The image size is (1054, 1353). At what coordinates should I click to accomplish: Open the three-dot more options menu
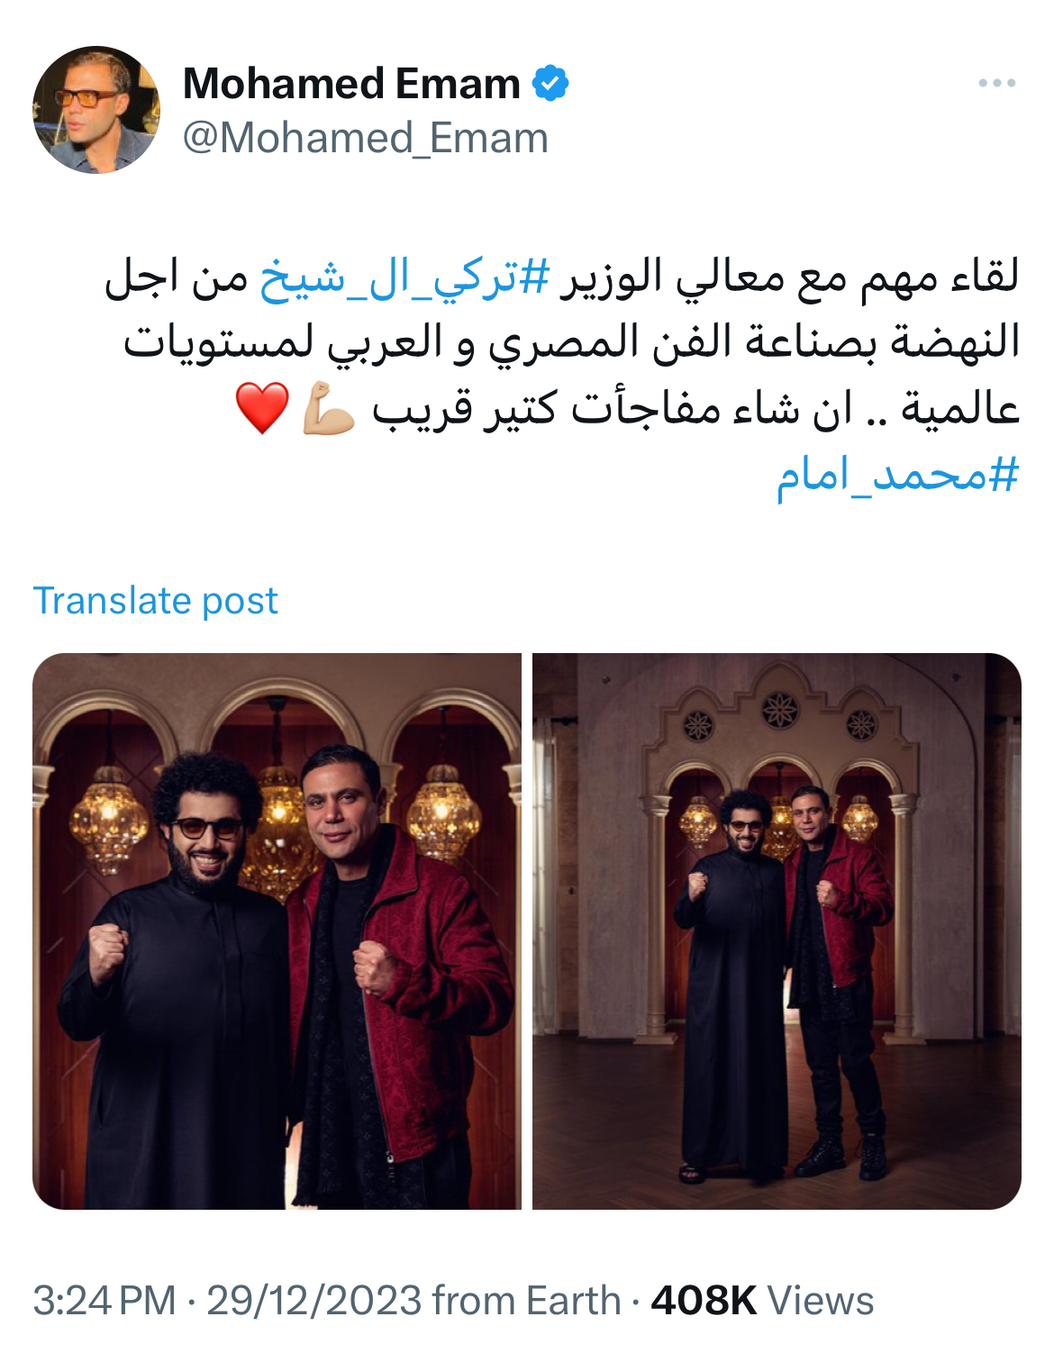(x=997, y=83)
